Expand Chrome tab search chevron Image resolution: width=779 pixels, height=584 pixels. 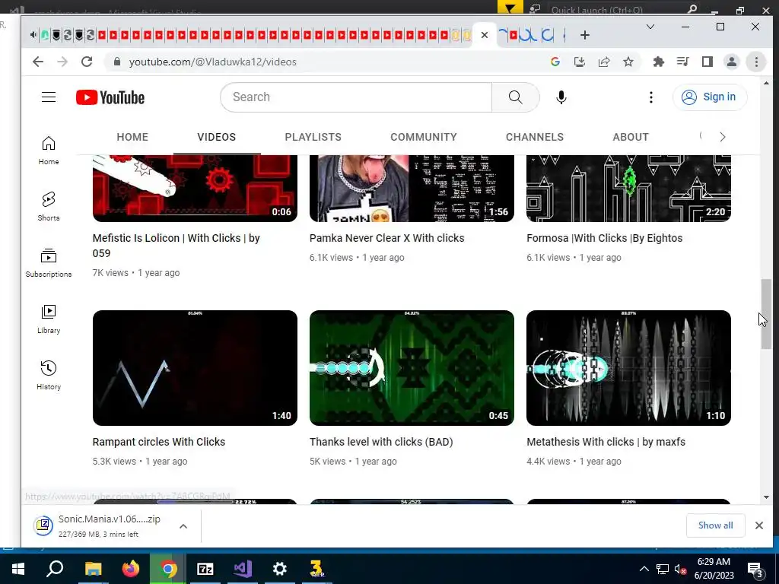point(650,27)
